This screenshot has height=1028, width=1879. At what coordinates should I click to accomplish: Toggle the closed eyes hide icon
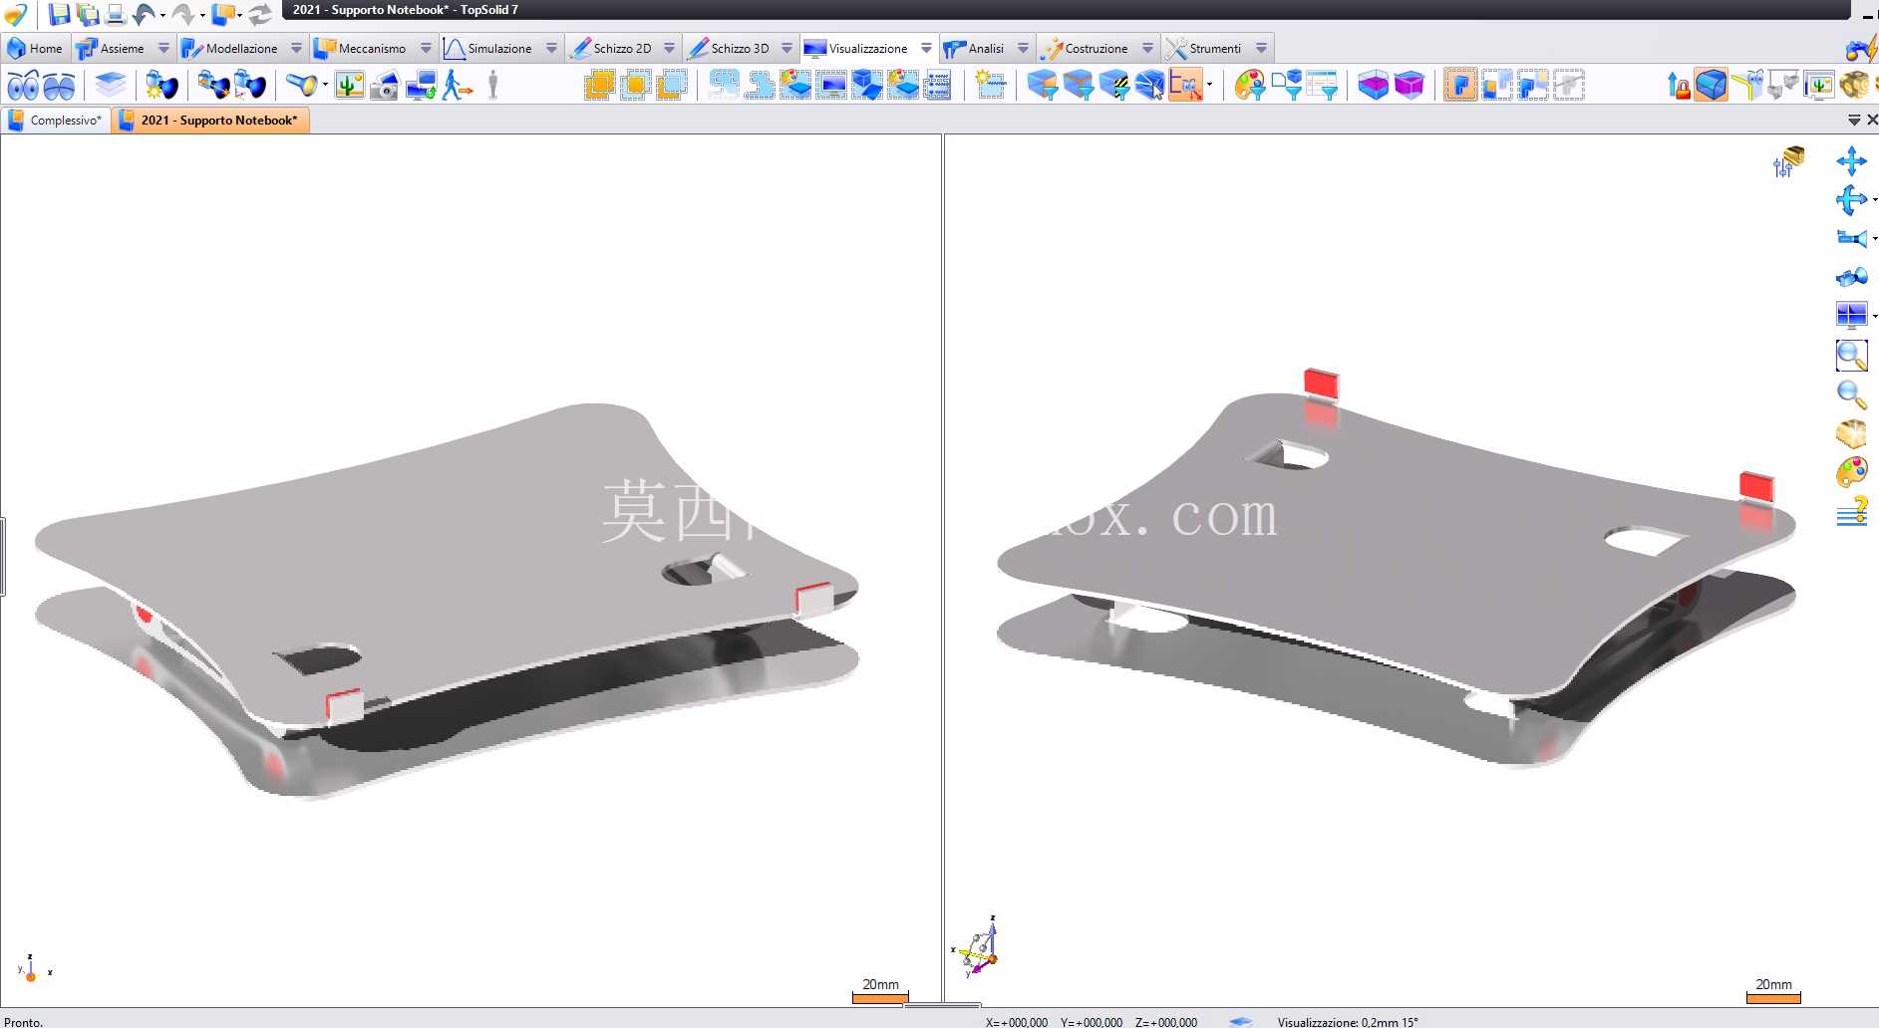[x=59, y=86]
